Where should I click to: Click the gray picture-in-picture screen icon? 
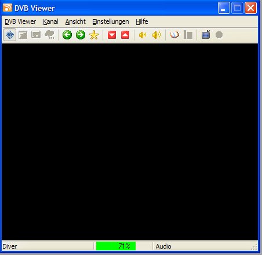pyautogui.click(x=36, y=35)
